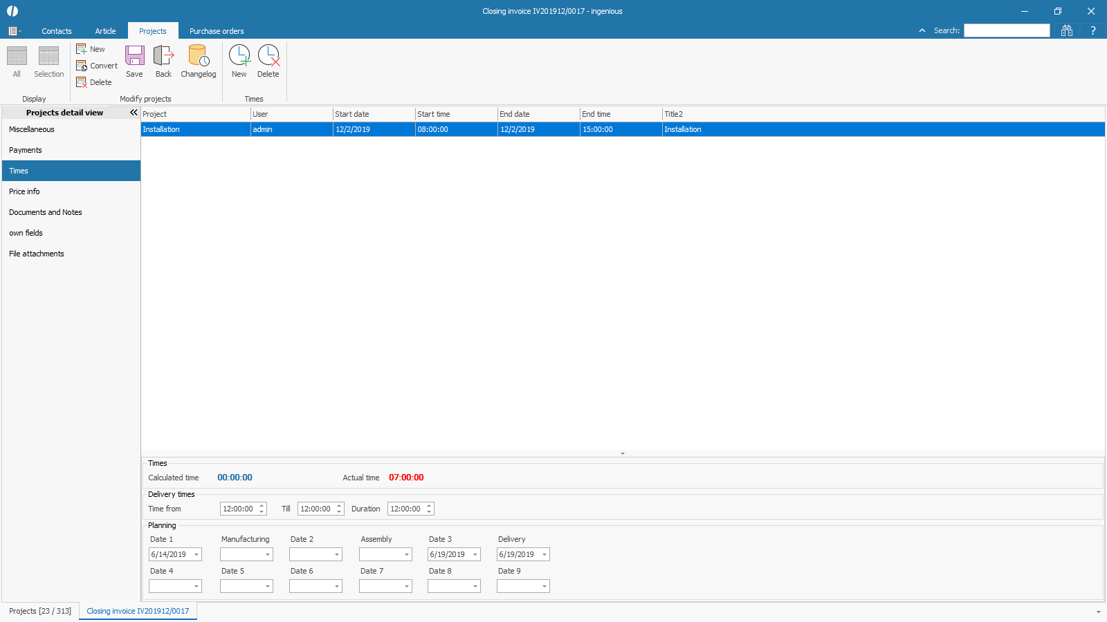Sort the table by Start date column
The width and height of the screenshot is (1107, 622).
374,114
